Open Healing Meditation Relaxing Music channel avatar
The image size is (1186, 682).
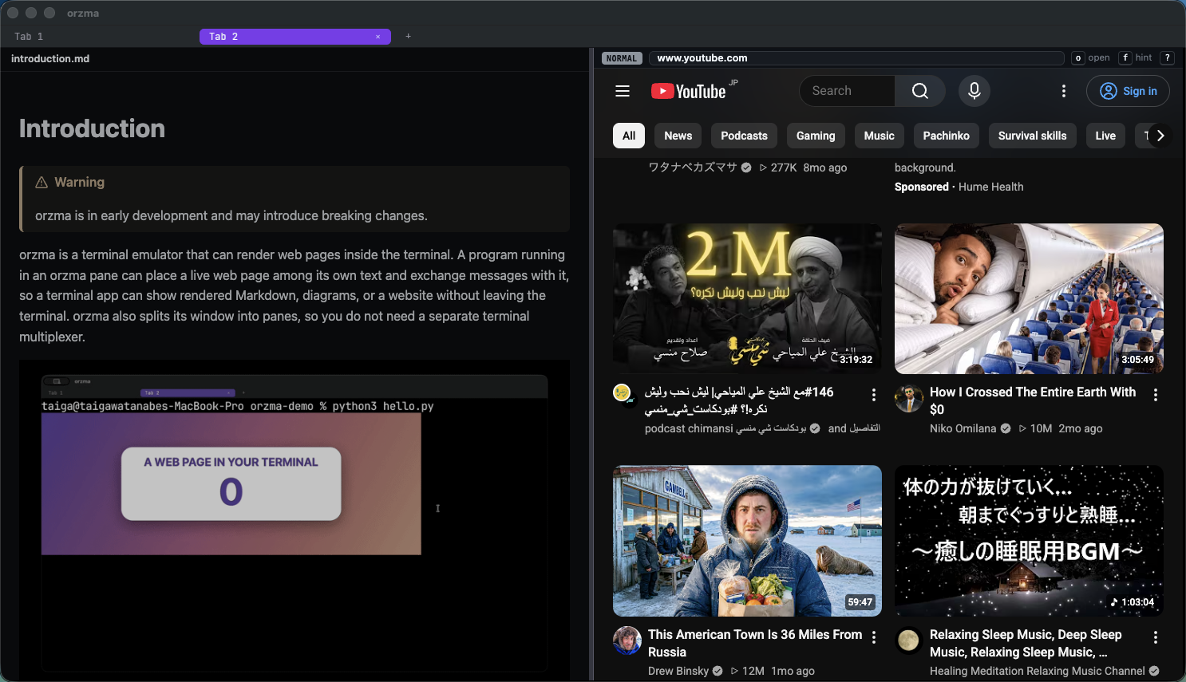click(909, 641)
